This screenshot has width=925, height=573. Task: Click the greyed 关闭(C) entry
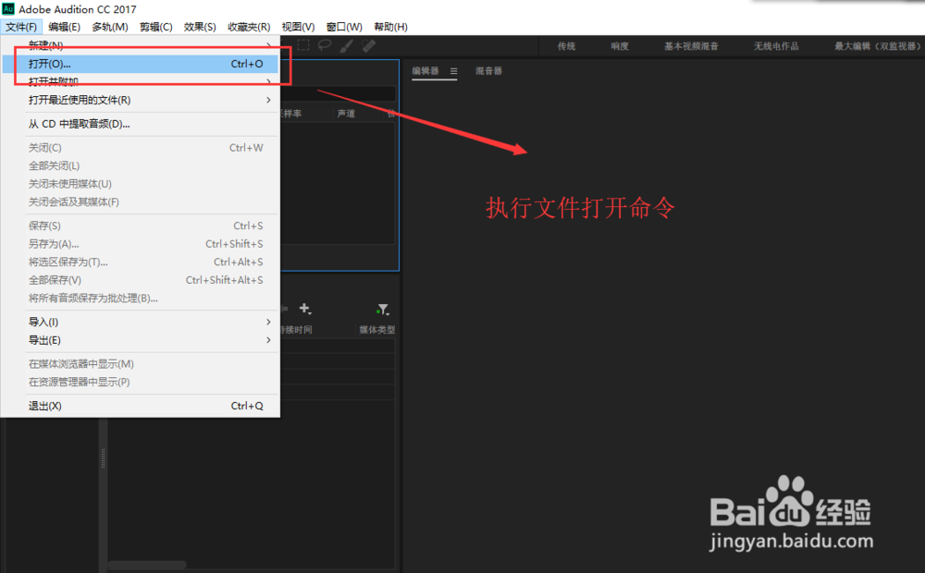(x=141, y=147)
